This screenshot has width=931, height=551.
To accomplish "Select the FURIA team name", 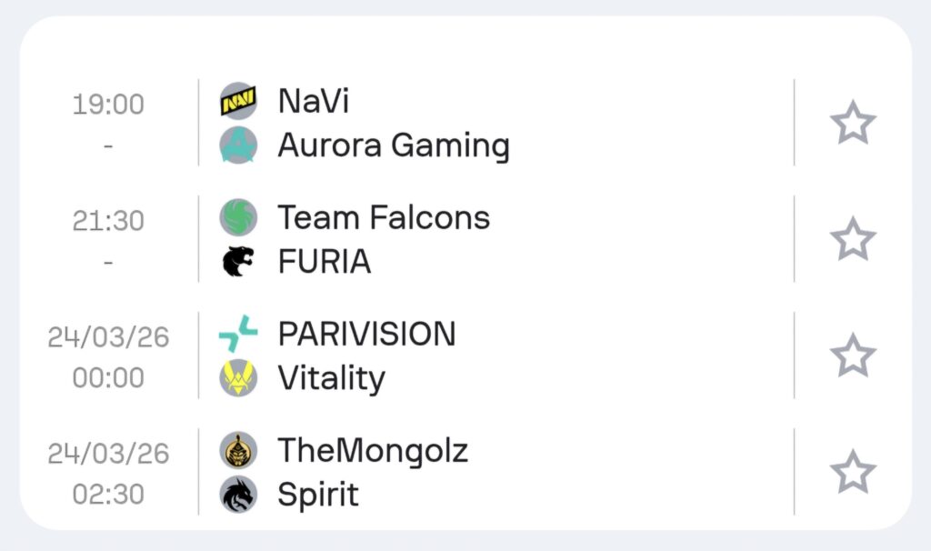I will pos(324,262).
